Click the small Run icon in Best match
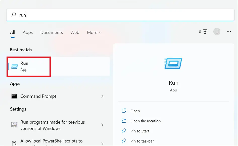Image resolution: width=238 pixels, height=146 pixels. pyautogui.click(x=15, y=67)
